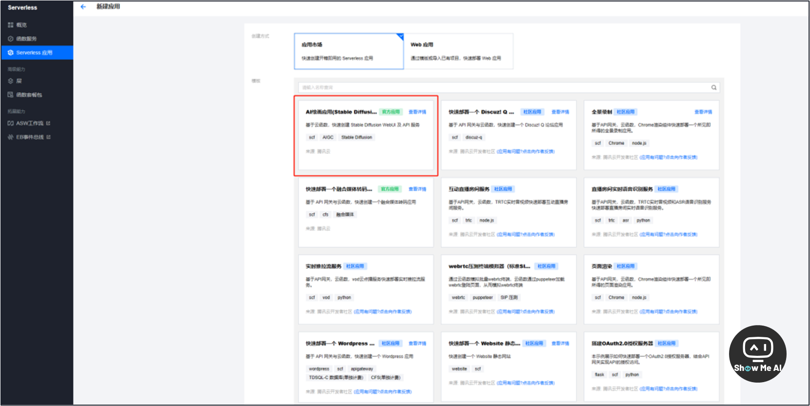
Task: Click the 'SIP 压测' tag
Action: point(509,297)
